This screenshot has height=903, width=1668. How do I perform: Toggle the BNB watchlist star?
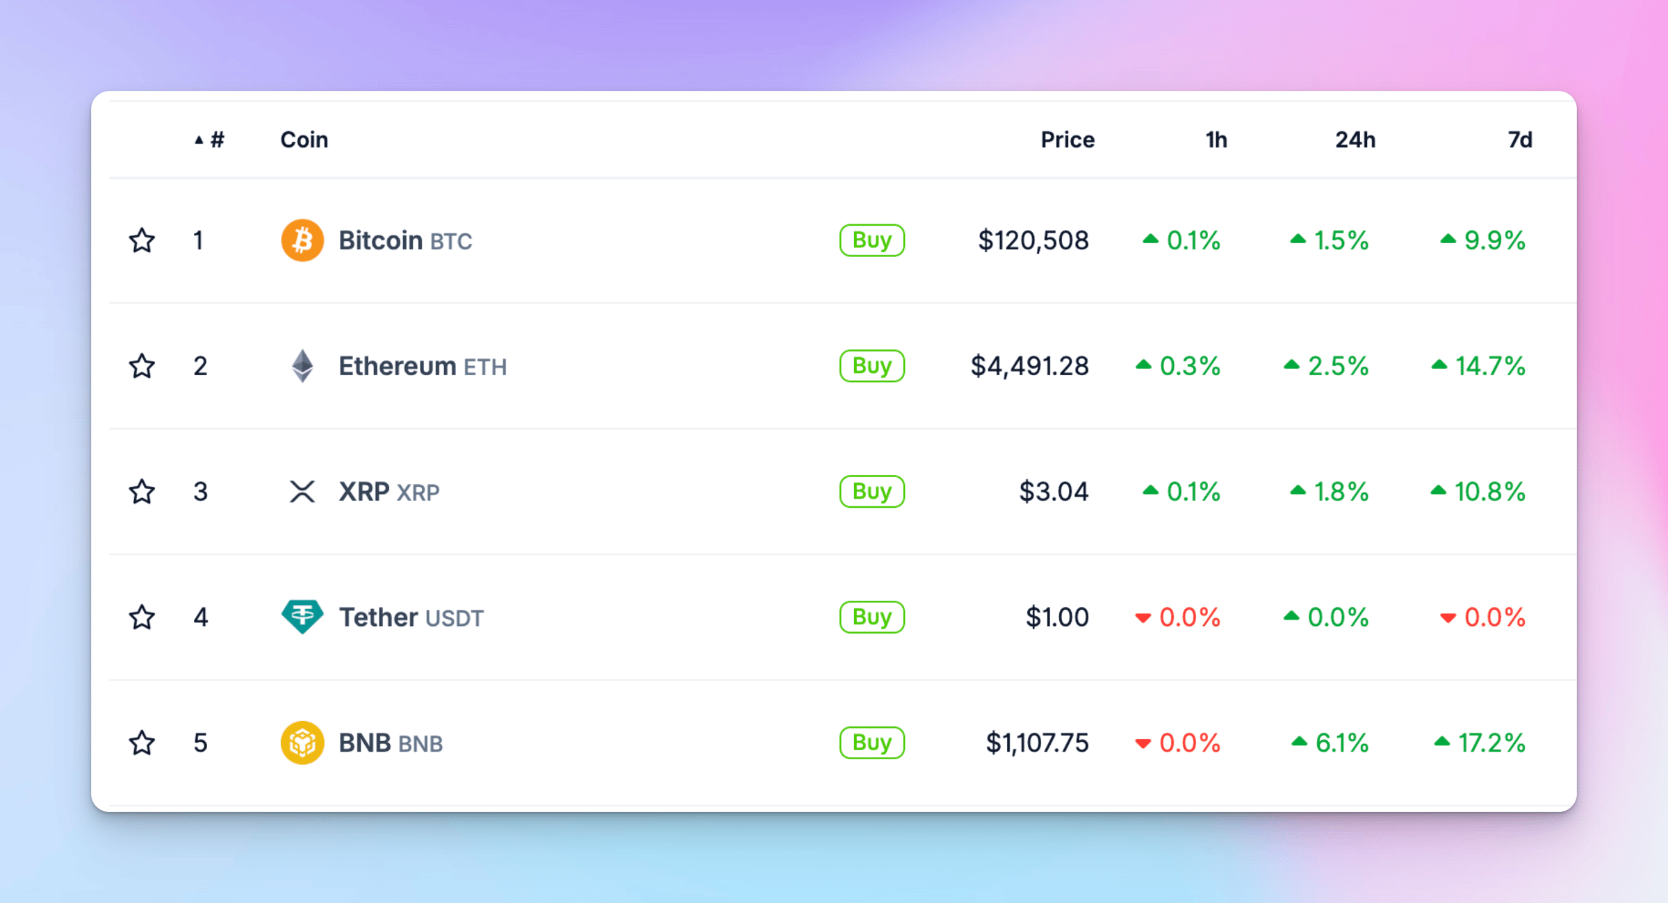click(142, 743)
